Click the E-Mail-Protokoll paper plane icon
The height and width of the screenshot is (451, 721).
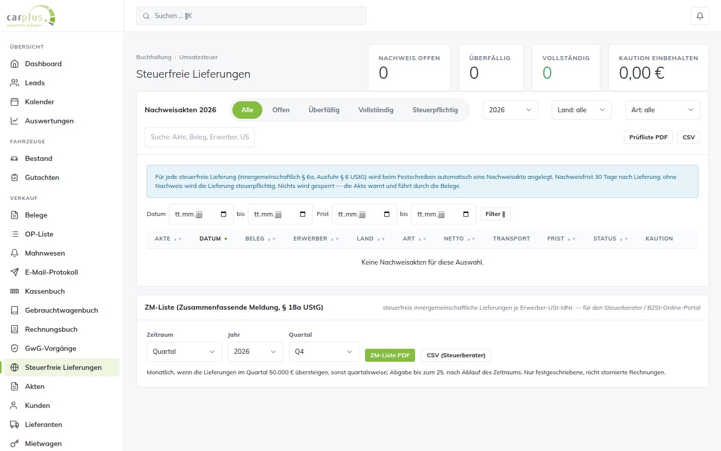[15, 272]
